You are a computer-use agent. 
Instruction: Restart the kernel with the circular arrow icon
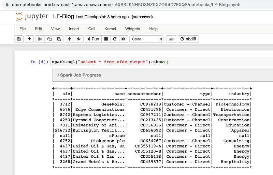tap(115, 39)
